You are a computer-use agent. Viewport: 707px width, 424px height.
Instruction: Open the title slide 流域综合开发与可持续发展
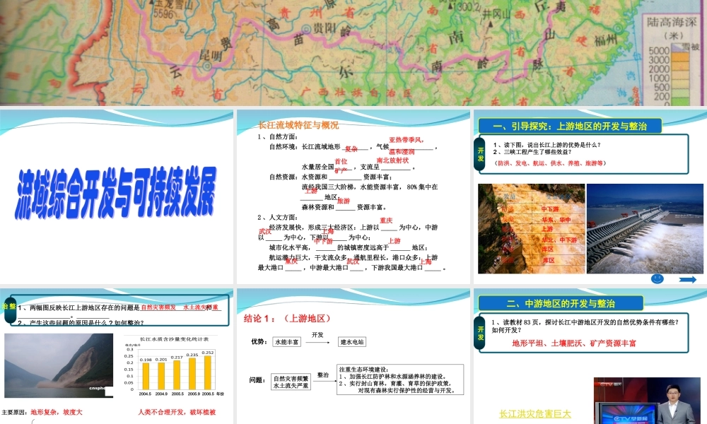(117, 197)
